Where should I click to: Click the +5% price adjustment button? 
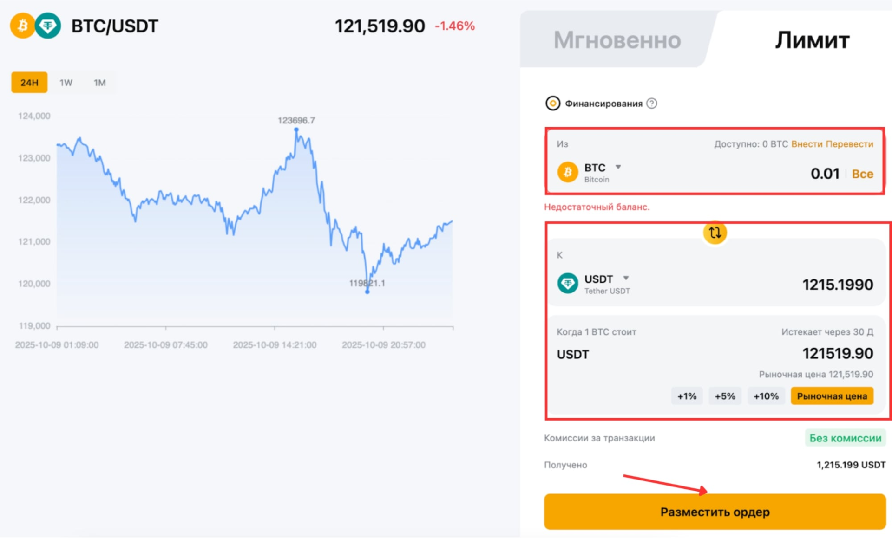tap(725, 396)
